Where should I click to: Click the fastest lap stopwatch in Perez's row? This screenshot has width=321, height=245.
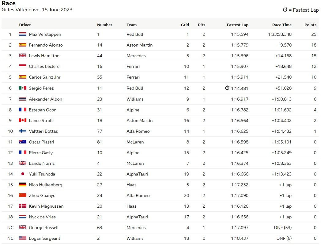[x=227, y=88]
